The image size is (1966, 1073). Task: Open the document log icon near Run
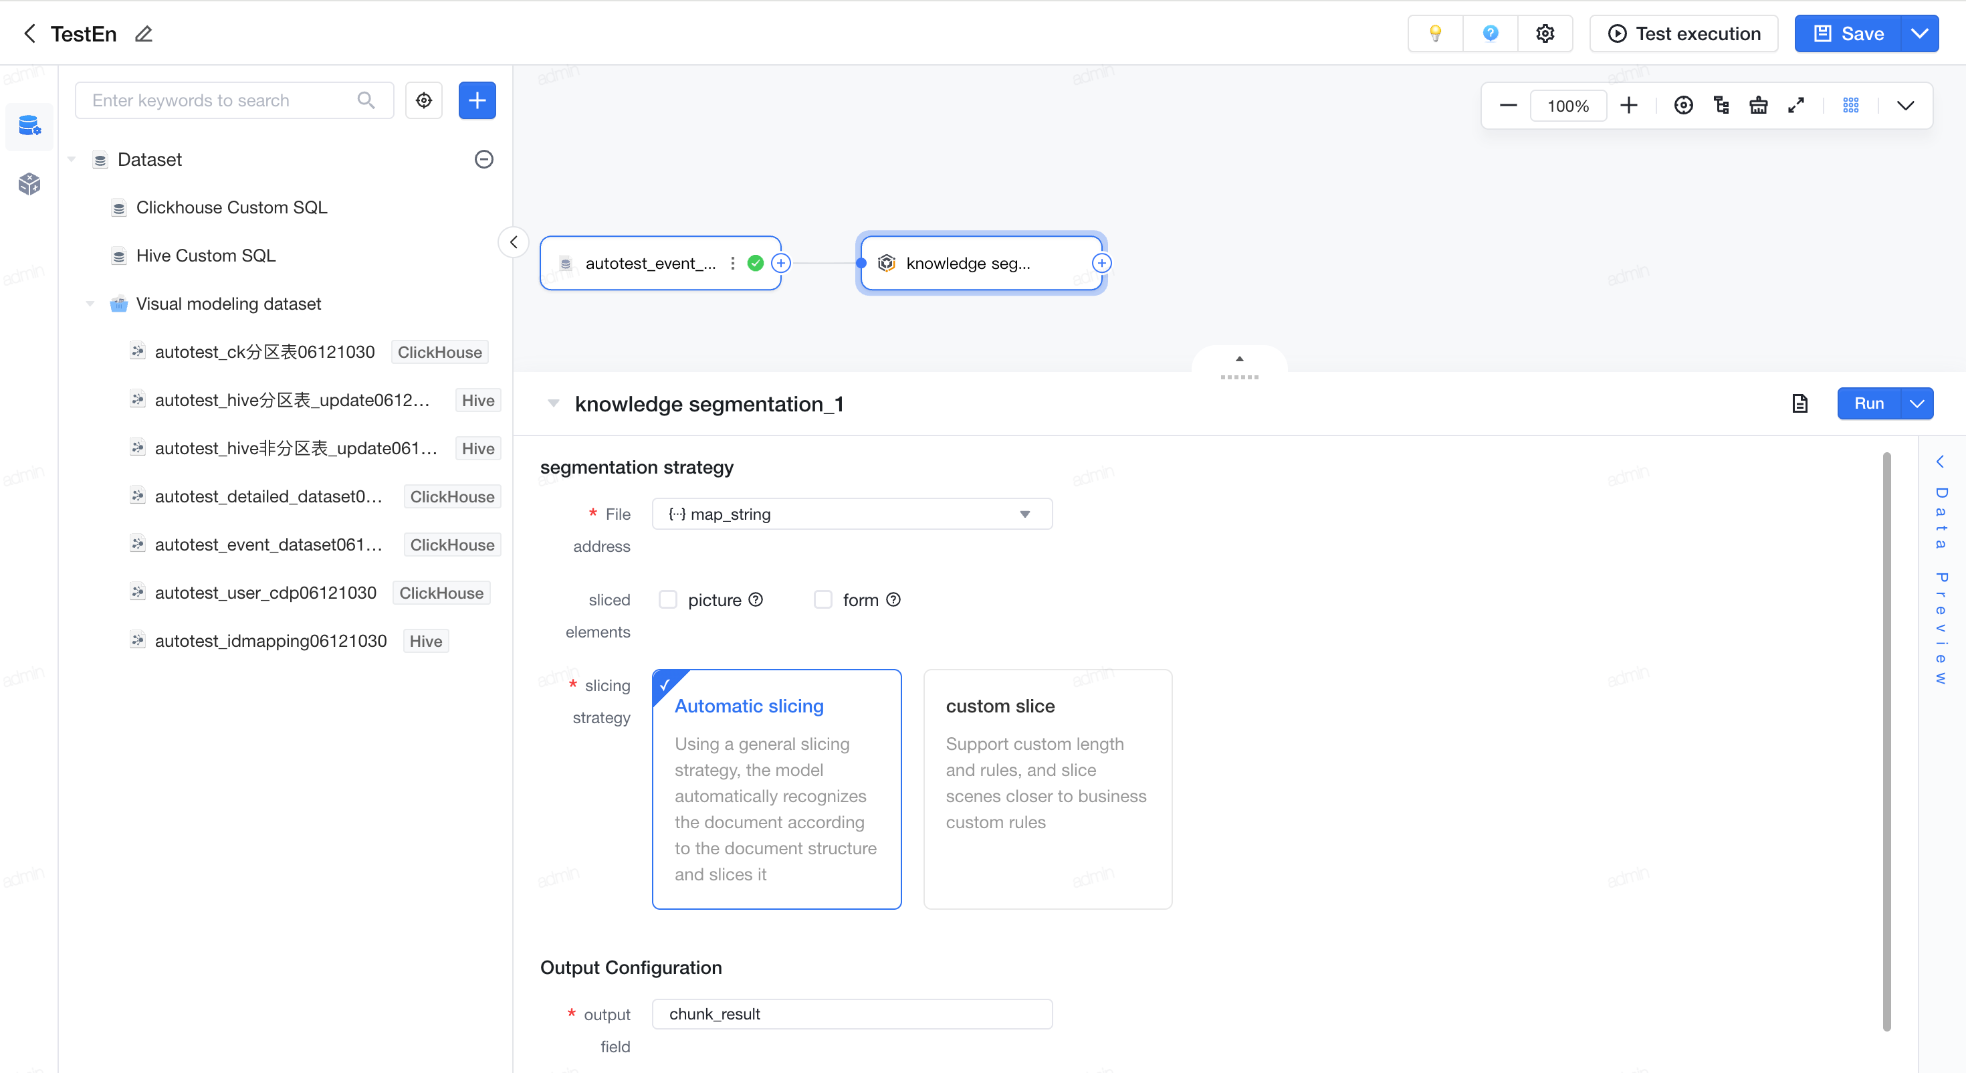1799,403
